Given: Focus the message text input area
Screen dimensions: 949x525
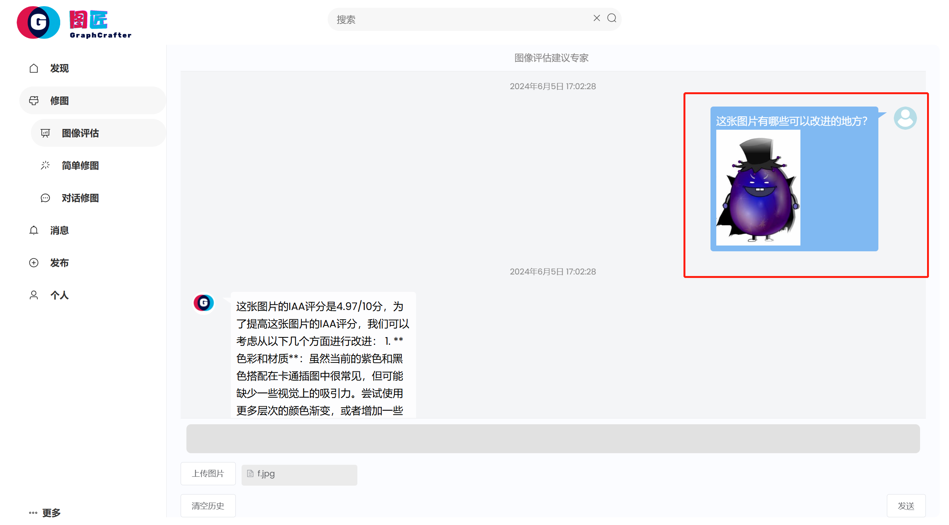Looking at the screenshot, I should (553, 439).
